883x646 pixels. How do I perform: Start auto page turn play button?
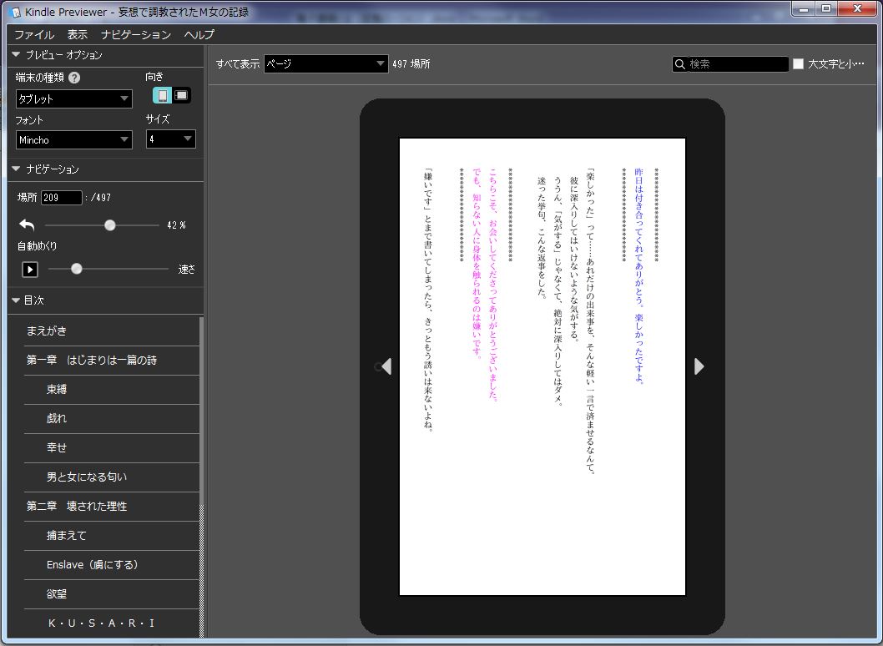point(30,270)
